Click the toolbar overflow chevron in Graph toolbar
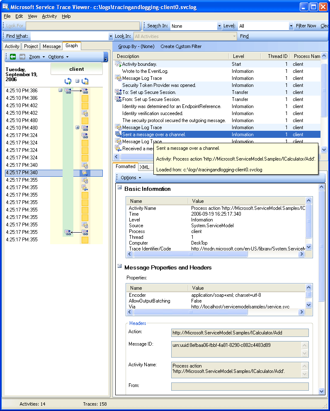 click(106, 57)
